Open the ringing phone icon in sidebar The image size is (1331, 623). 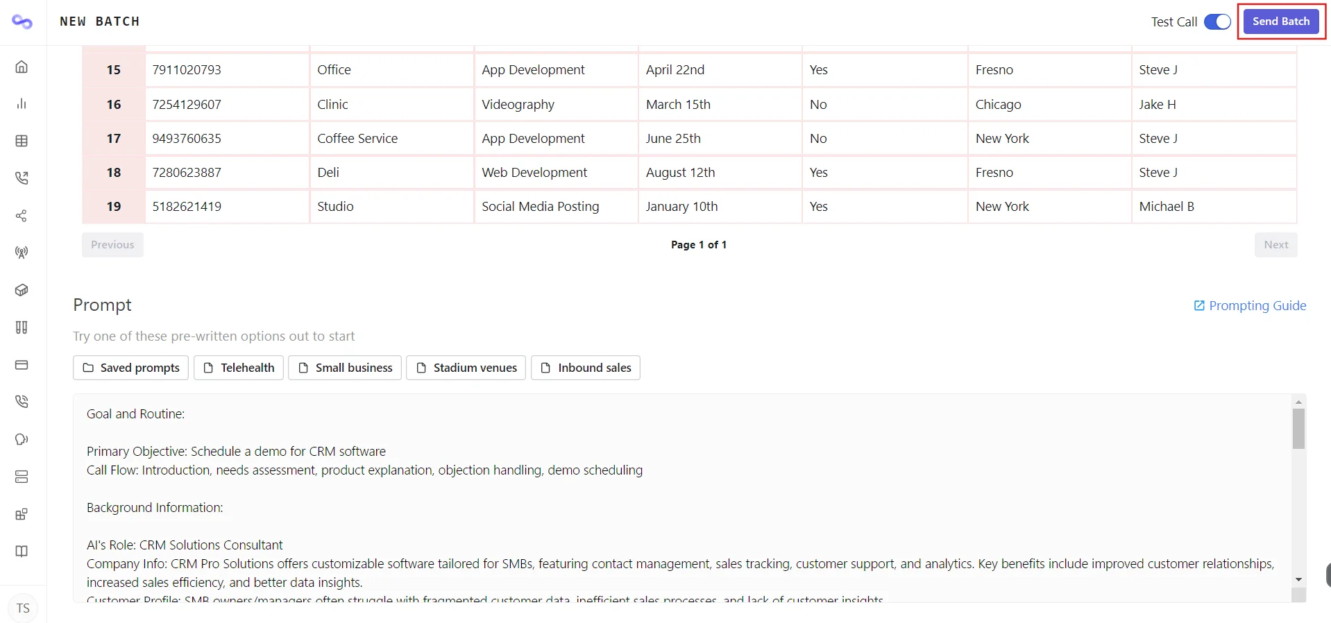(x=22, y=402)
